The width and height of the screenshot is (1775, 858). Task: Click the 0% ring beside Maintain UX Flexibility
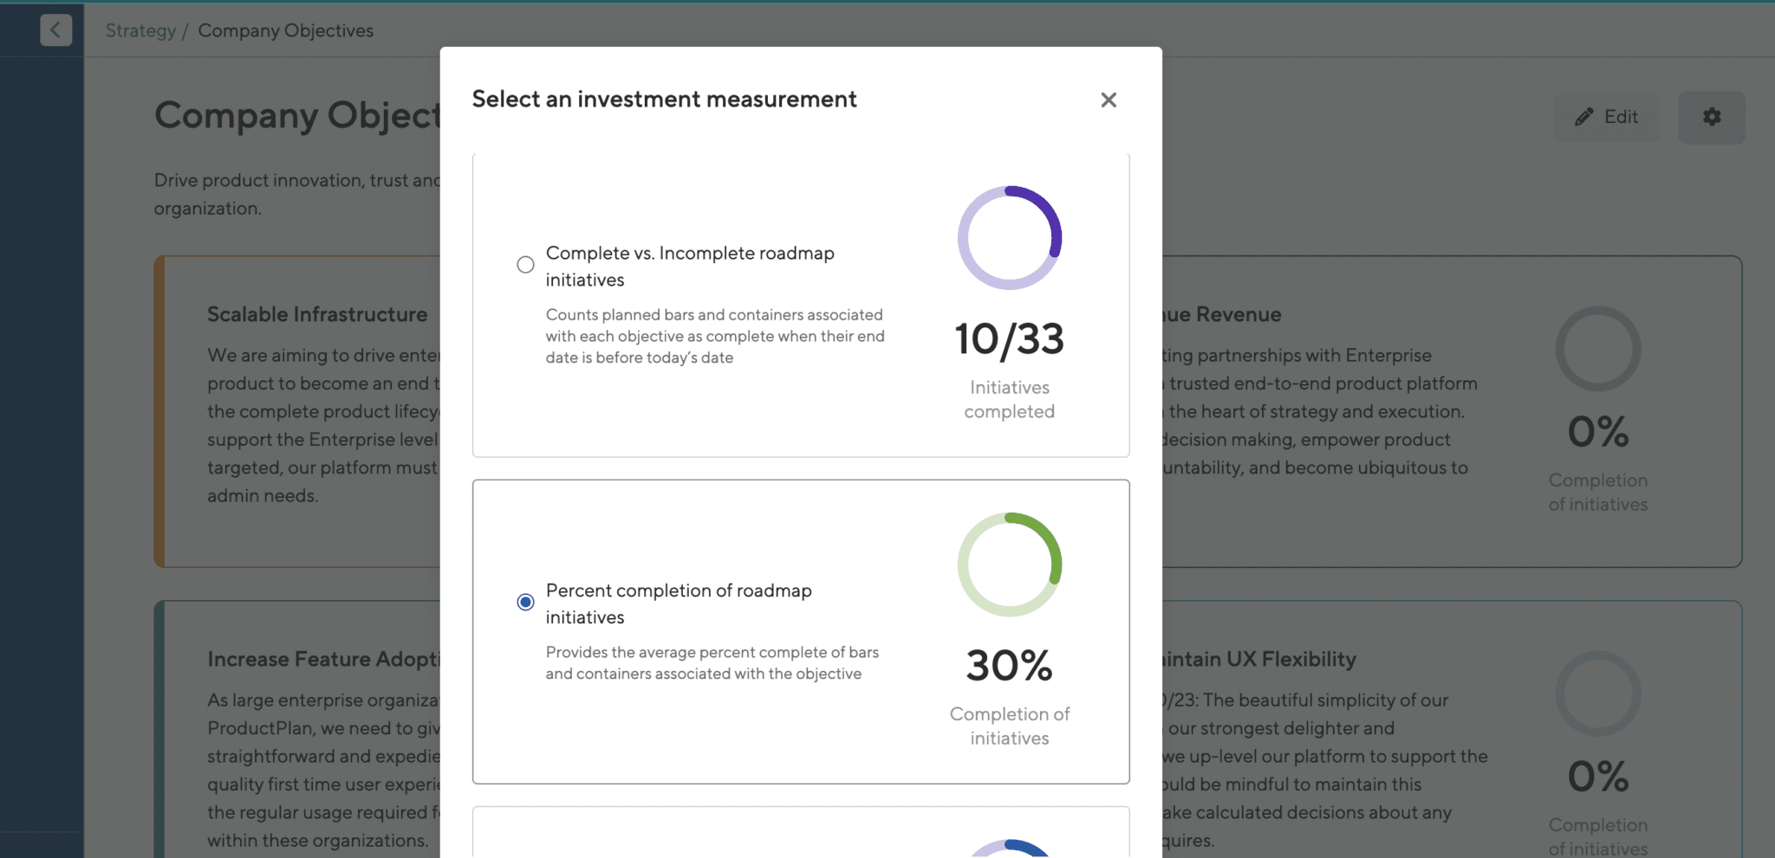tap(1597, 693)
